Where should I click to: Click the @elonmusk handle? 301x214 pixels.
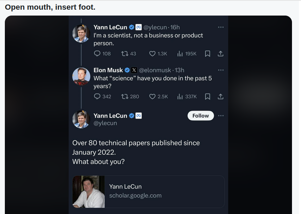coord(155,70)
